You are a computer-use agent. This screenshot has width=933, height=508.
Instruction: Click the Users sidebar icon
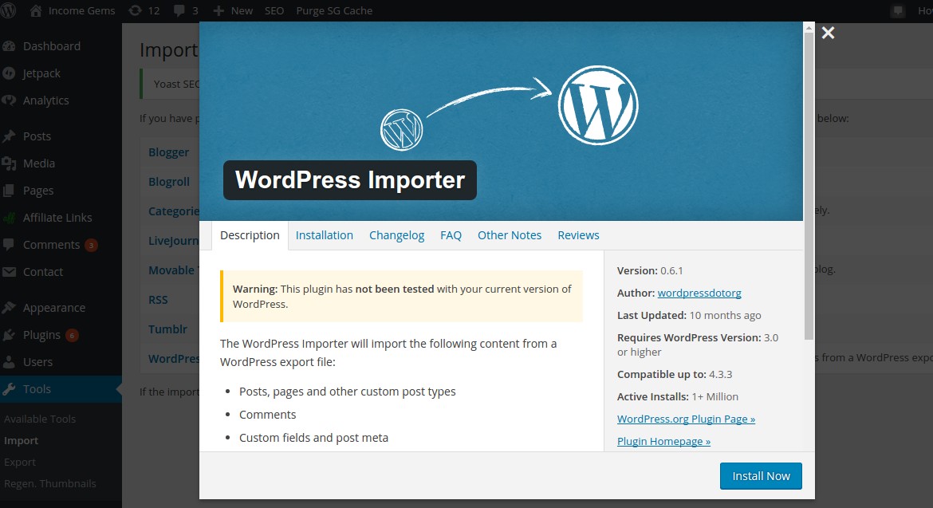click(x=8, y=362)
